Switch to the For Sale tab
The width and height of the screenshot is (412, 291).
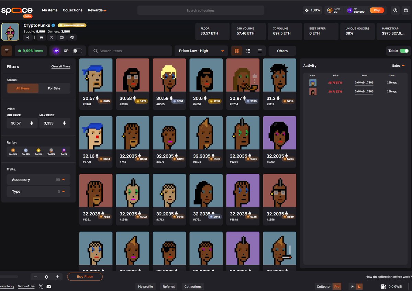(x=54, y=88)
